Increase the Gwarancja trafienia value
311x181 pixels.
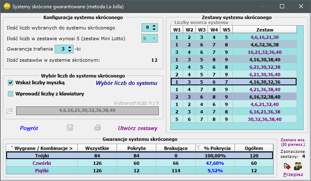69,47
